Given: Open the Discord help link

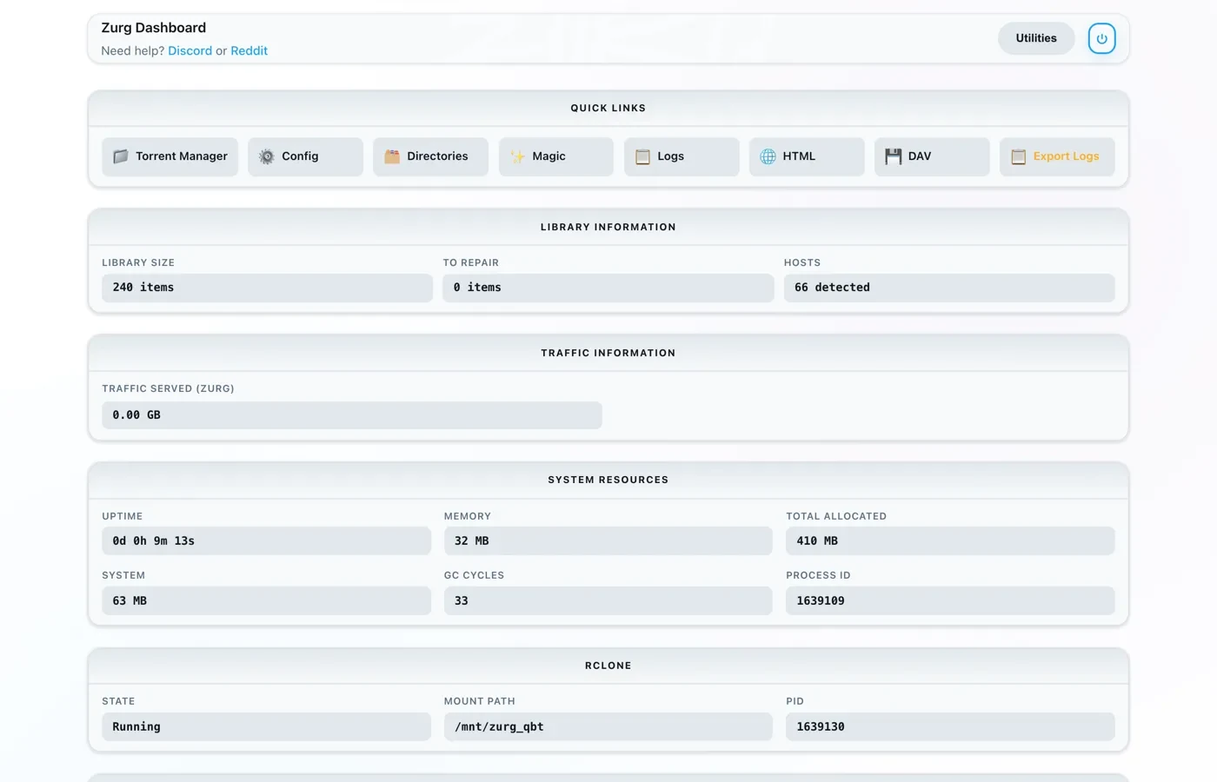Looking at the screenshot, I should 190,50.
